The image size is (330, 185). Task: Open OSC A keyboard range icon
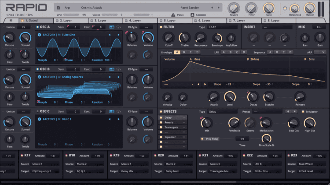(x=112, y=27)
